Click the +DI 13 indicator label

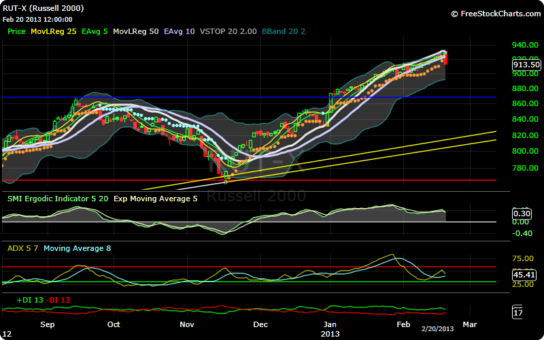[30, 300]
